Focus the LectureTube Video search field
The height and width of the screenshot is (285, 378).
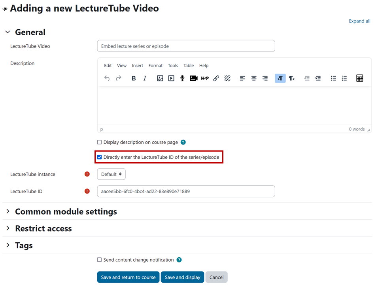(x=186, y=46)
